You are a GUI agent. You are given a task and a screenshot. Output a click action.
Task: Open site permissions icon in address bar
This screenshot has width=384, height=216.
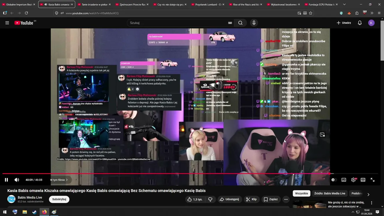click(62, 13)
